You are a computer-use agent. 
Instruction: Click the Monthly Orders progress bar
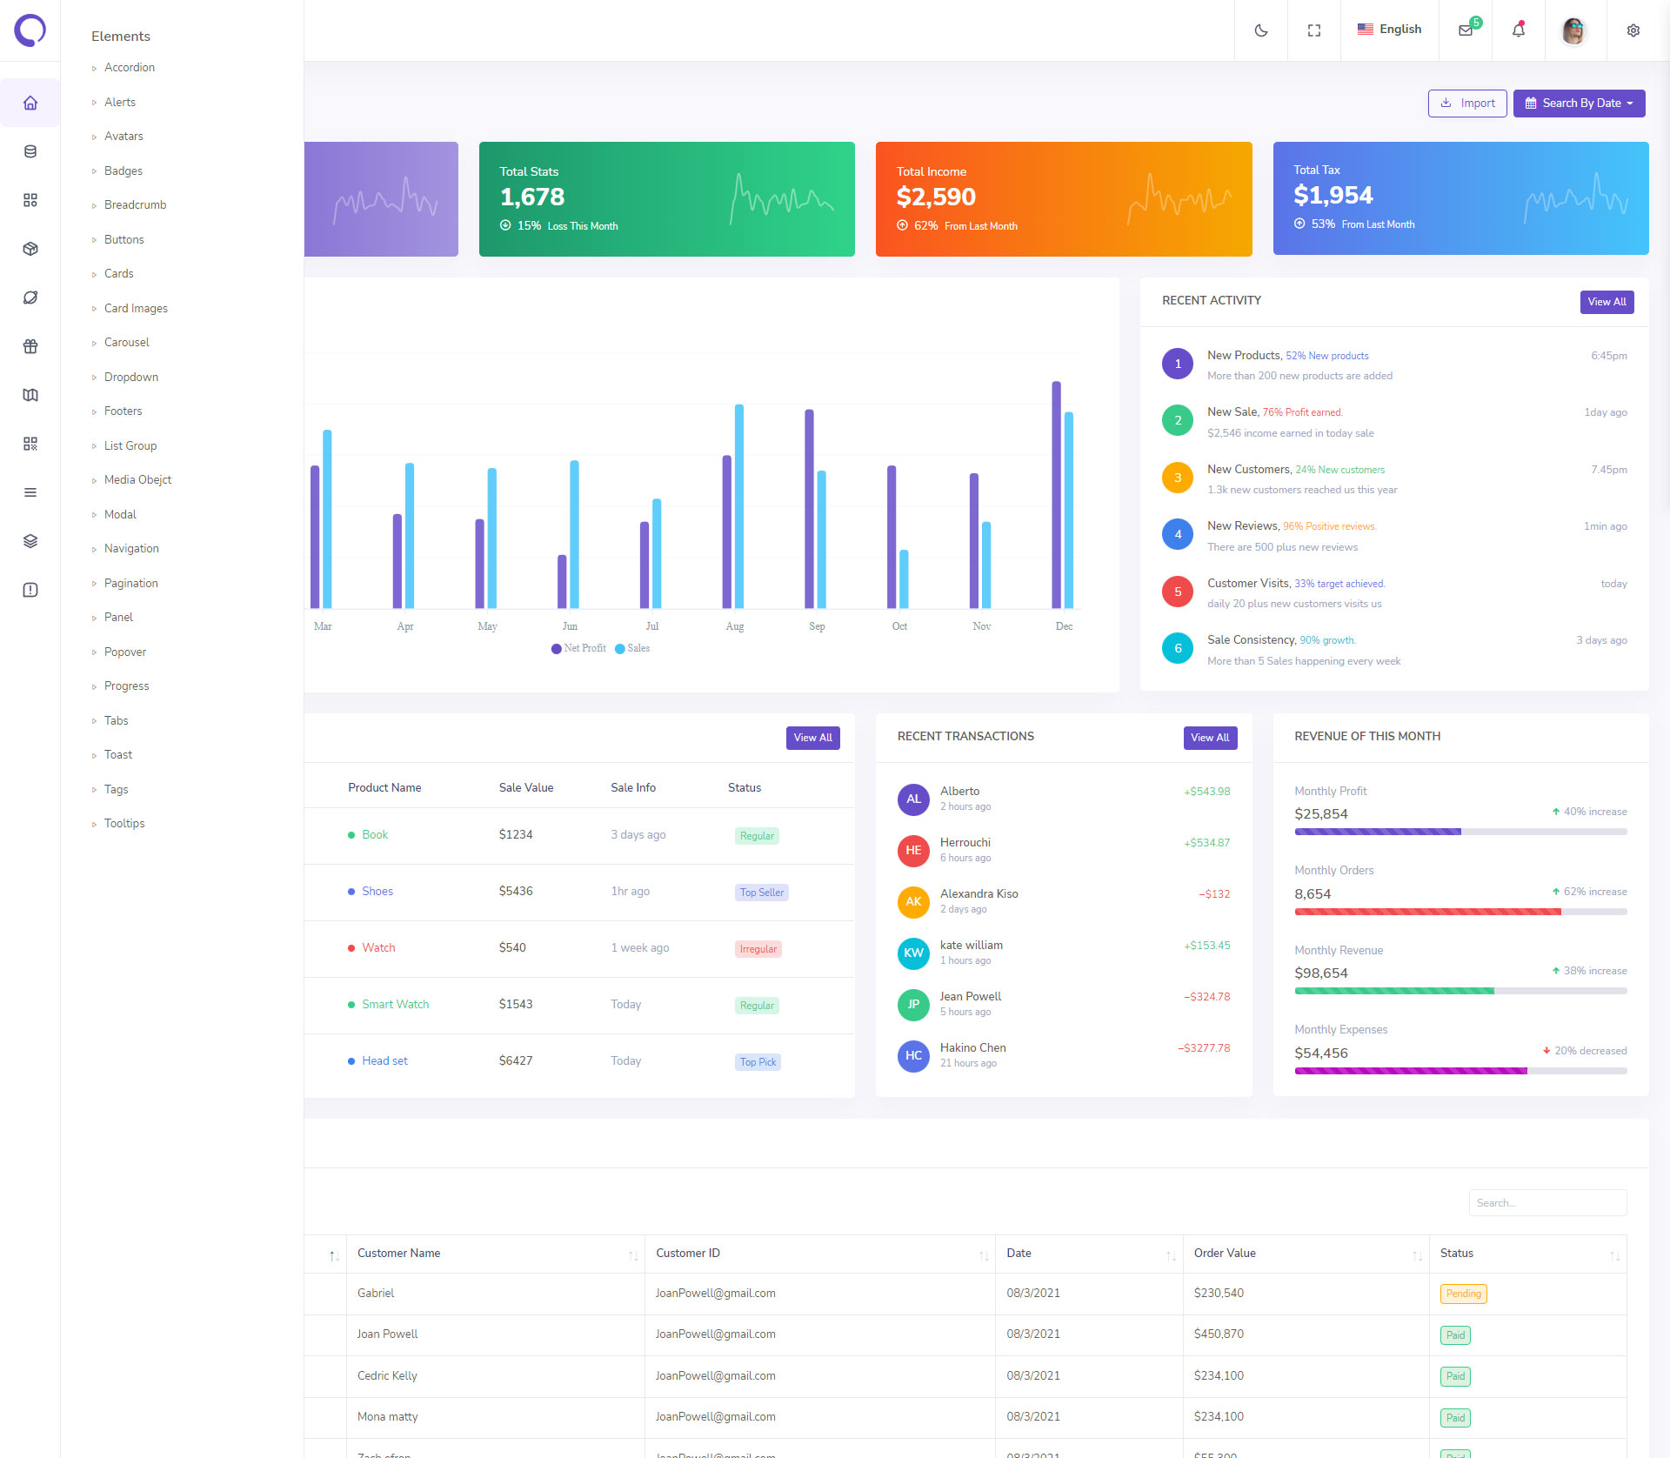(x=1460, y=912)
